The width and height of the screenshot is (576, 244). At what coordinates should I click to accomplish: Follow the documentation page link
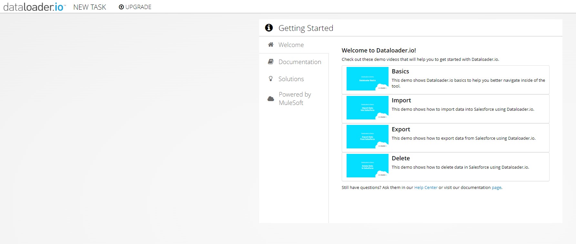click(x=496, y=188)
